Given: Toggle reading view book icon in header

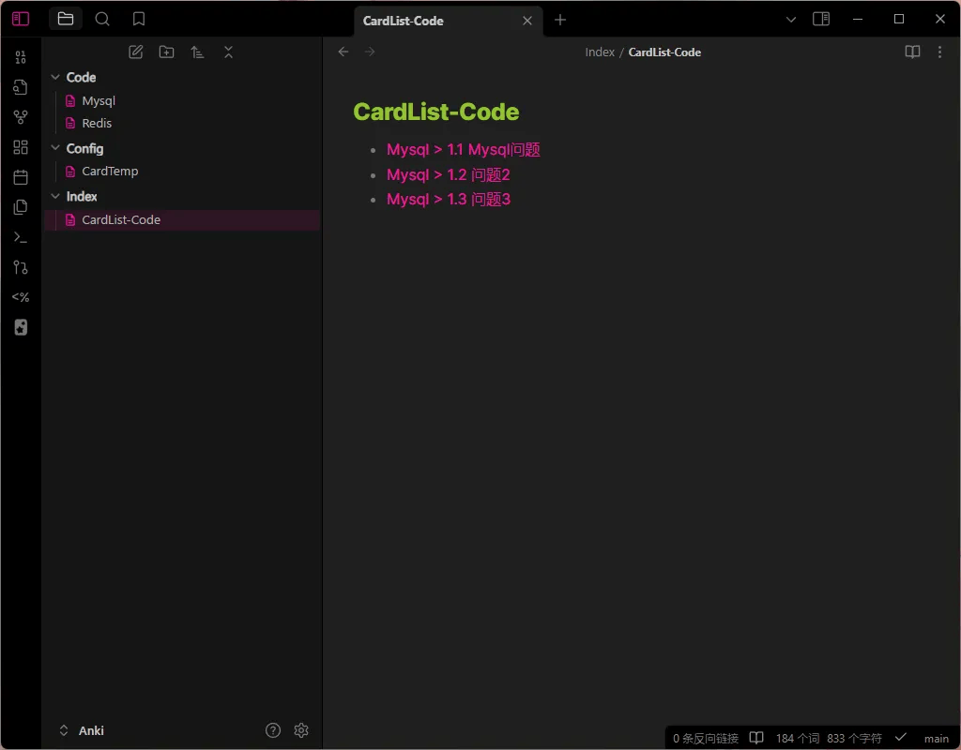Looking at the screenshot, I should (x=912, y=52).
